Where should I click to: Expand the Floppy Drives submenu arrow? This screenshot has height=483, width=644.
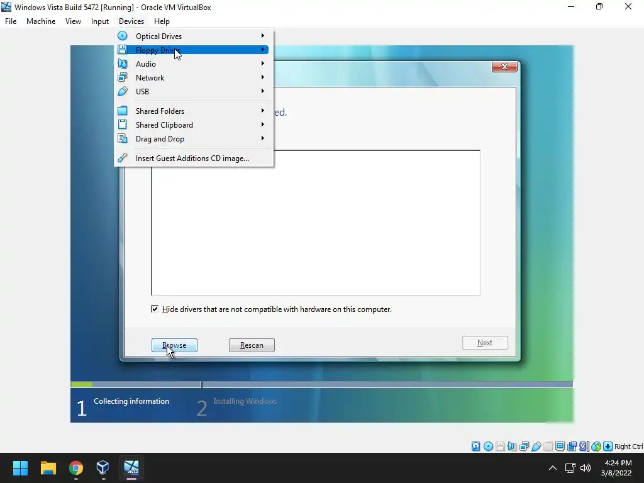pyautogui.click(x=262, y=50)
